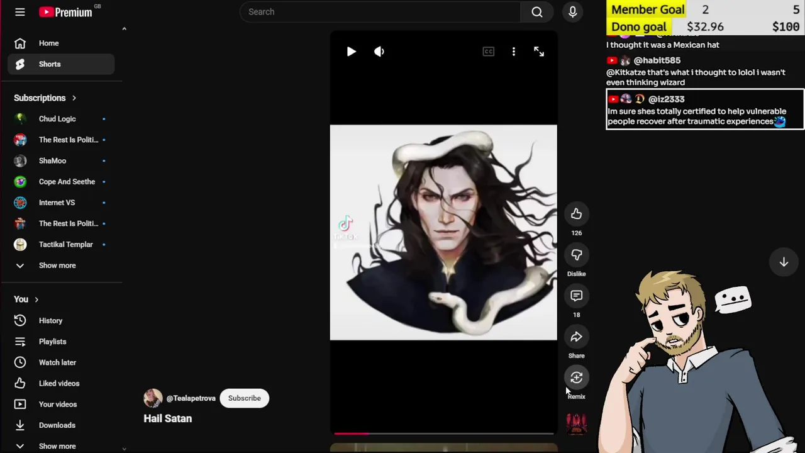Click the Liked videos thumbs-up icon

click(x=20, y=383)
